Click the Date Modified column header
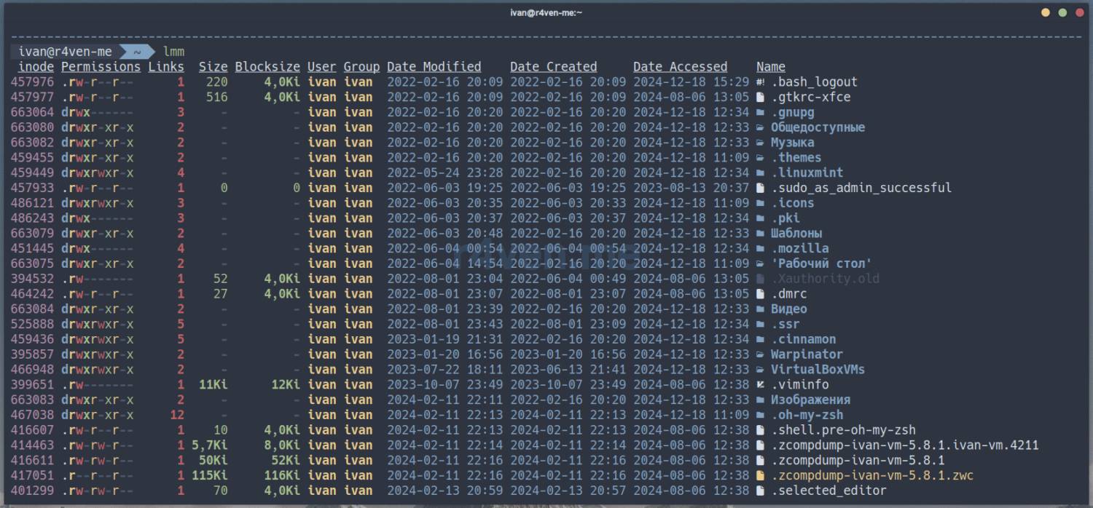The width and height of the screenshot is (1093, 508). pyautogui.click(x=434, y=67)
